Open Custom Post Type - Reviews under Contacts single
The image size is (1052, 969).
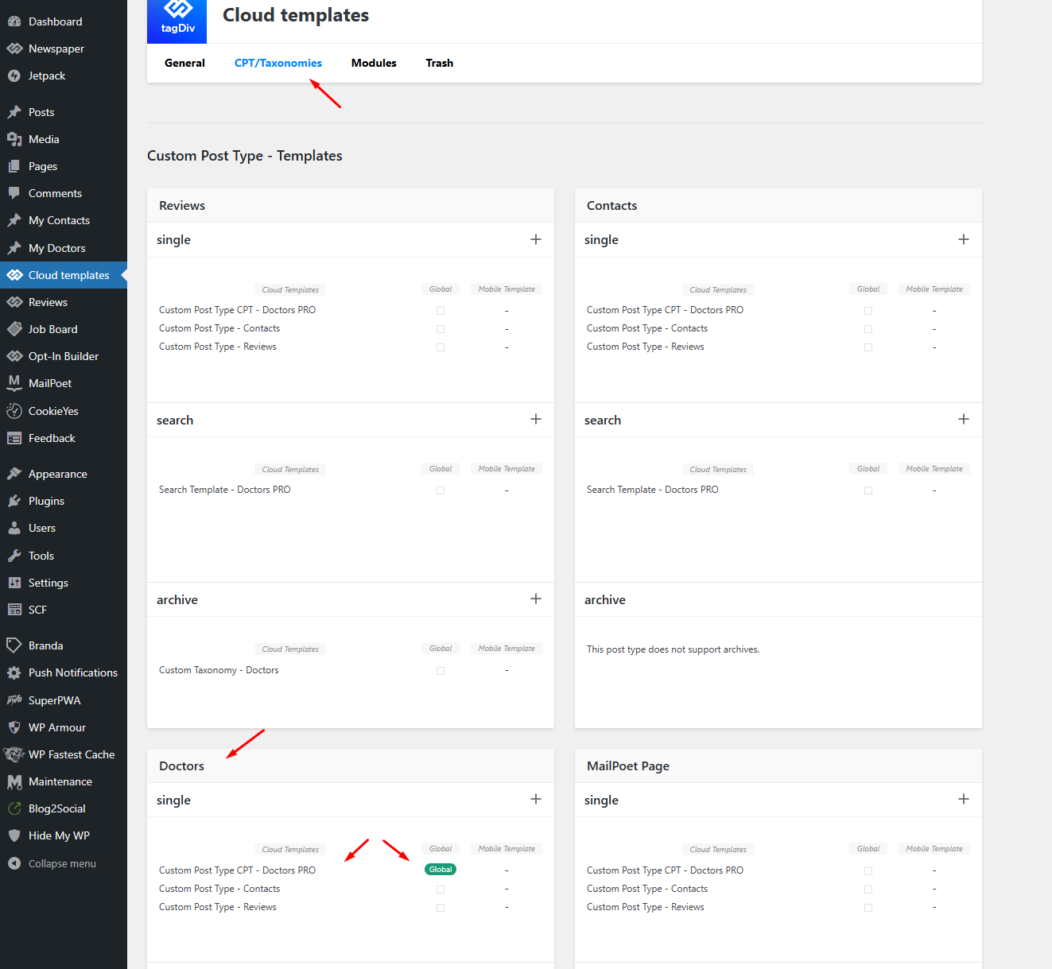point(646,347)
